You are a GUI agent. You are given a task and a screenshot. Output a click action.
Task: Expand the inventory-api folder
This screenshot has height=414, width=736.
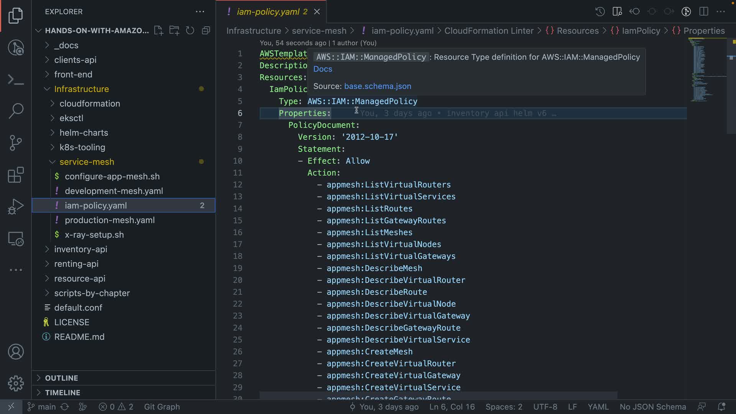pyautogui.click(x=80, y=249)
